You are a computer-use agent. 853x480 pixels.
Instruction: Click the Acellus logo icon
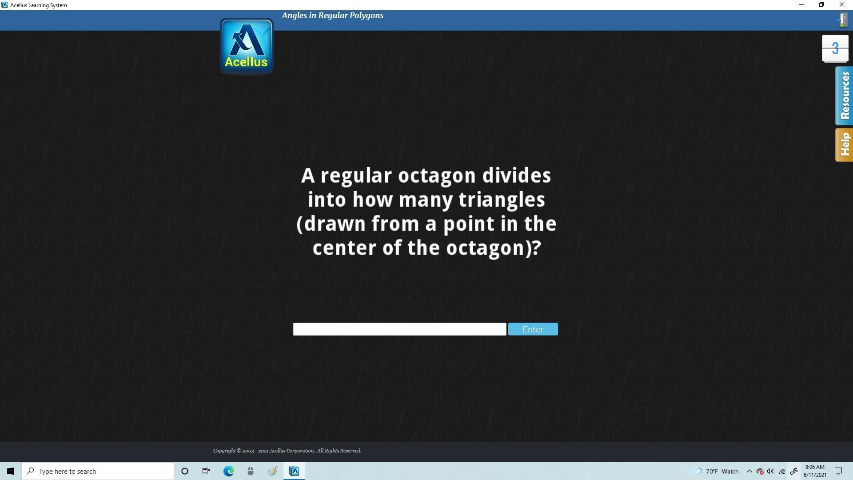click(246, 45)
